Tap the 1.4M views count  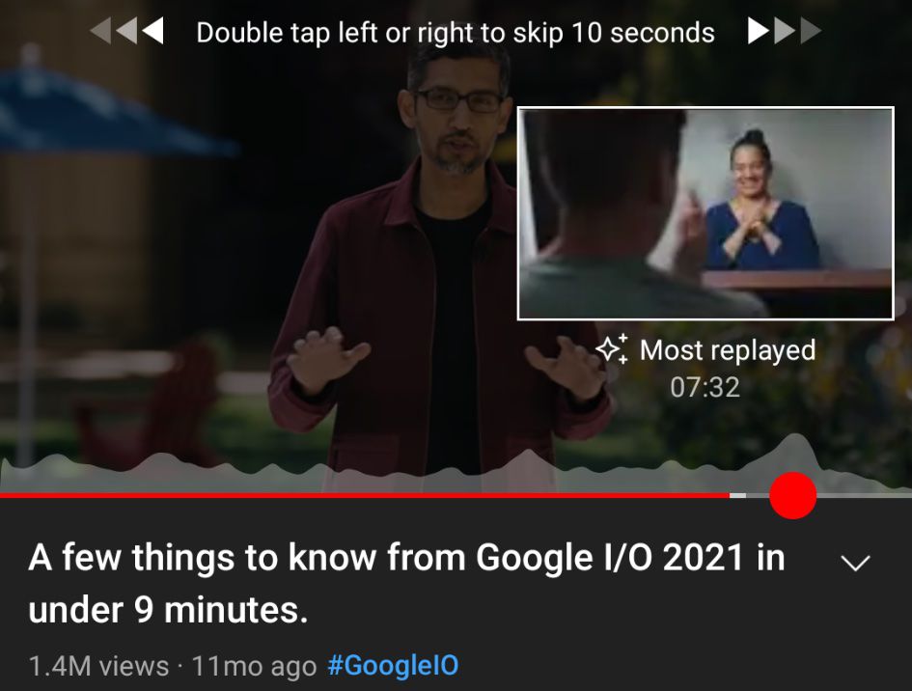98,665
